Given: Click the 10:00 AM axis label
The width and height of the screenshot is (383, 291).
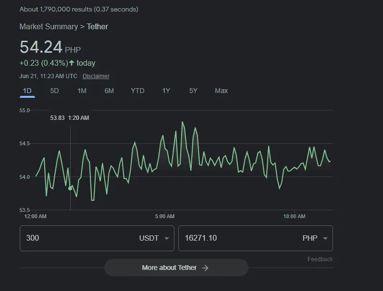Looking at the screenshot, I should coord(294,216).
